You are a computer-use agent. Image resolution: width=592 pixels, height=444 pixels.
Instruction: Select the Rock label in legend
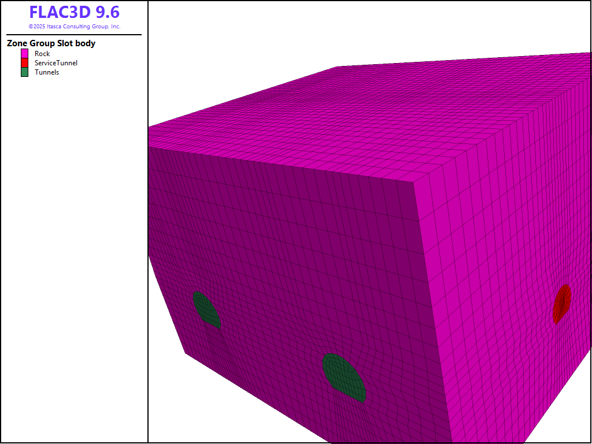pos(42,54)
